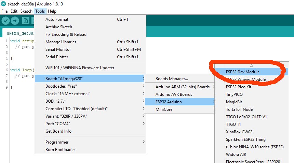The image size is (294, 163).
Task: Click "void setup" on code line 1
Action: click(22, 41)
